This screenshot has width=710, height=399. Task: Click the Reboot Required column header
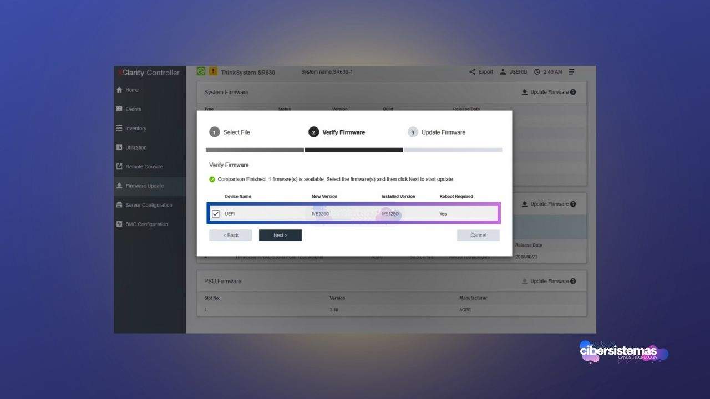tap(457, 197)
